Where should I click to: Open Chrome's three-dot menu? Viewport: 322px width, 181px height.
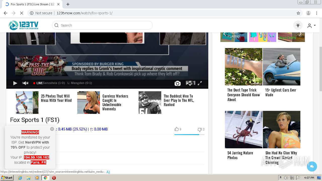coord(316,13)
